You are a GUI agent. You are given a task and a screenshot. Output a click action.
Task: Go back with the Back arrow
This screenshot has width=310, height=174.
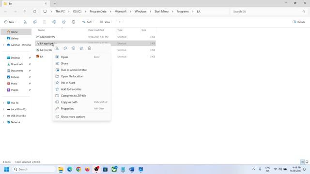tap(5, 12)
